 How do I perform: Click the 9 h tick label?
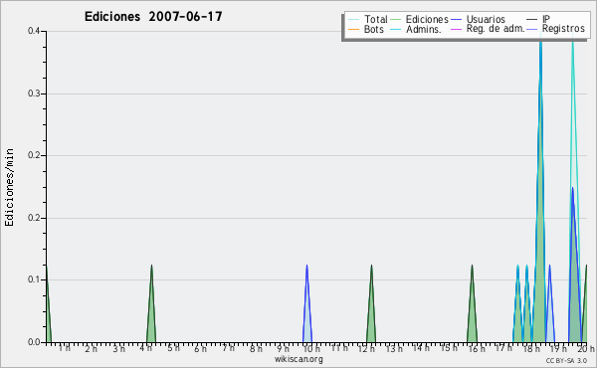[x=284, y=348]
